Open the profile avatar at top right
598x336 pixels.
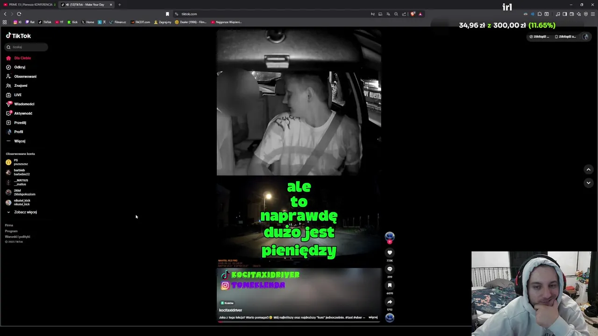585,36
